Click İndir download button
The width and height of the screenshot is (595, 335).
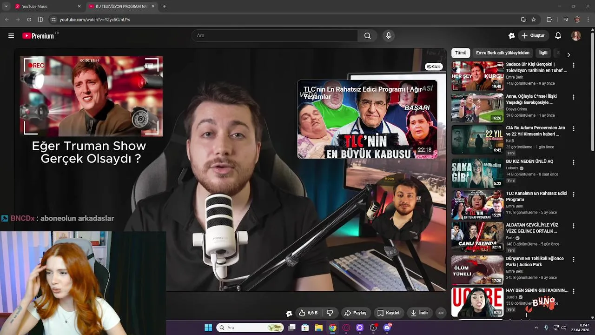419,313
